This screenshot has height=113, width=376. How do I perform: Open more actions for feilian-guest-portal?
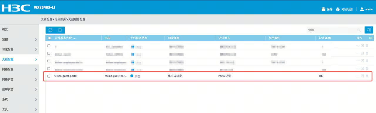(x=358, y=76)
